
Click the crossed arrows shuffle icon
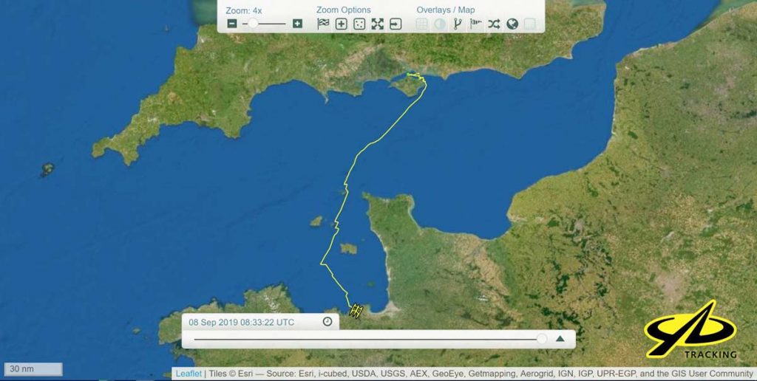494,24
